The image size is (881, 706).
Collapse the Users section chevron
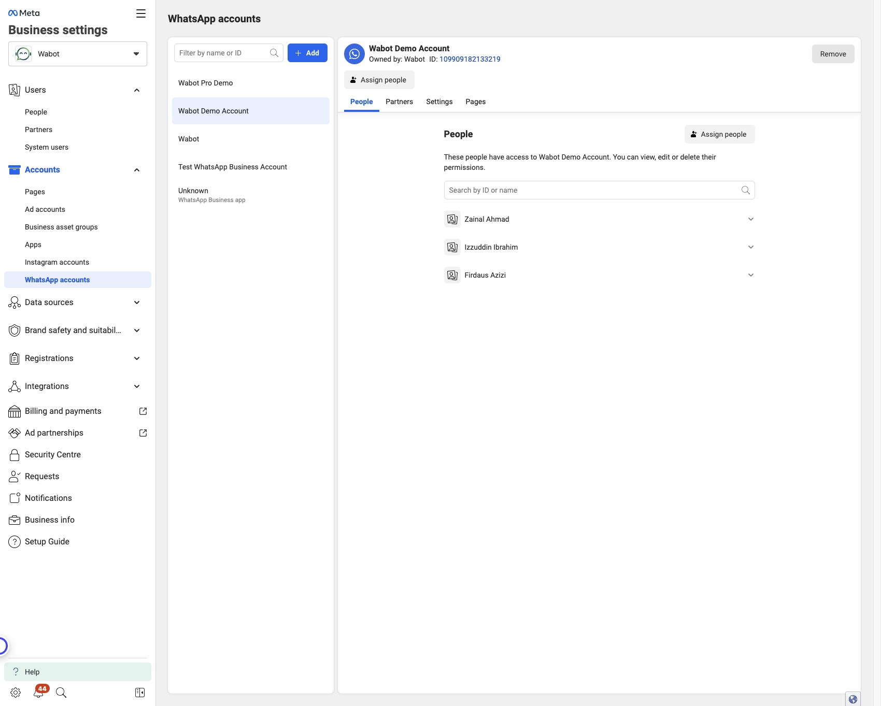[137, 90]
